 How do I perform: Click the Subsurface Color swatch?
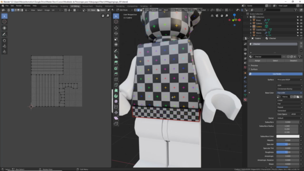pyautogui.click(x=288, y=136)
